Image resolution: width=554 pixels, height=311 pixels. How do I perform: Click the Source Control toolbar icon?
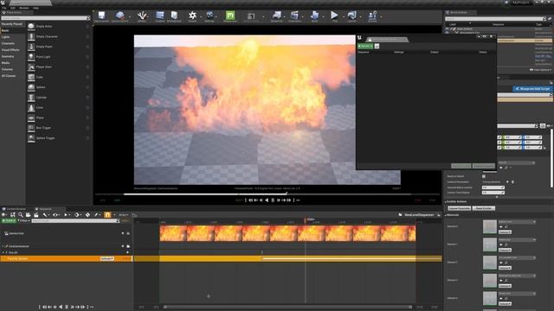[120, 16]
